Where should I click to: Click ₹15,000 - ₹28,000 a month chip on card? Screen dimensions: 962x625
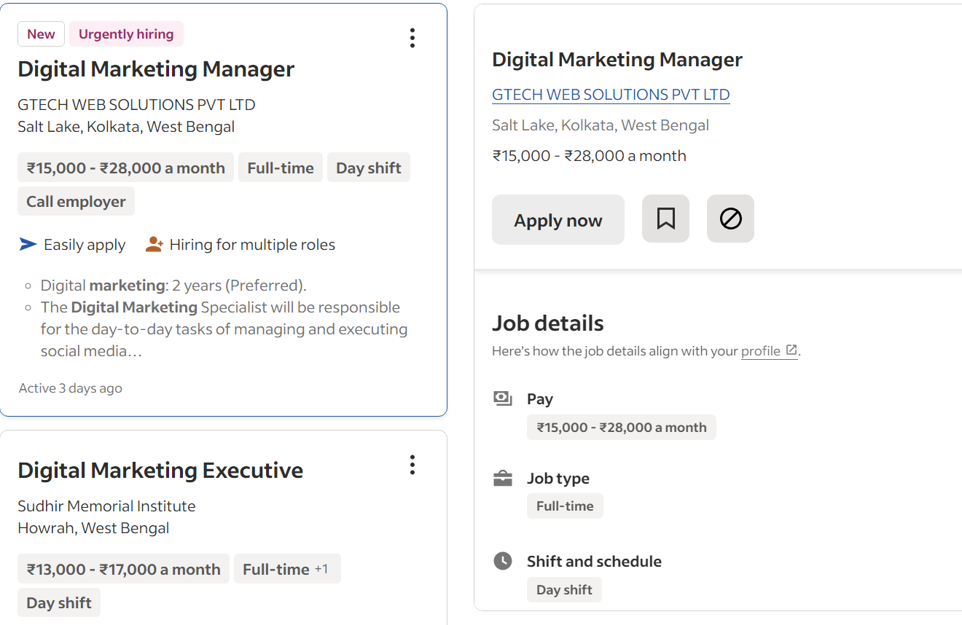126,168
